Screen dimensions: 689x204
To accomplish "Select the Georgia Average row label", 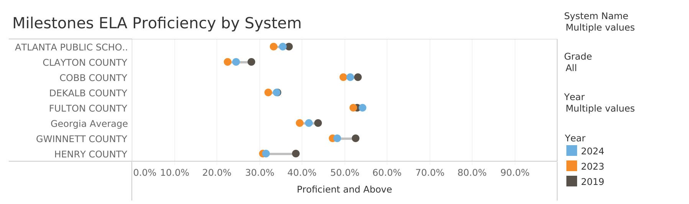I will 89,123.
